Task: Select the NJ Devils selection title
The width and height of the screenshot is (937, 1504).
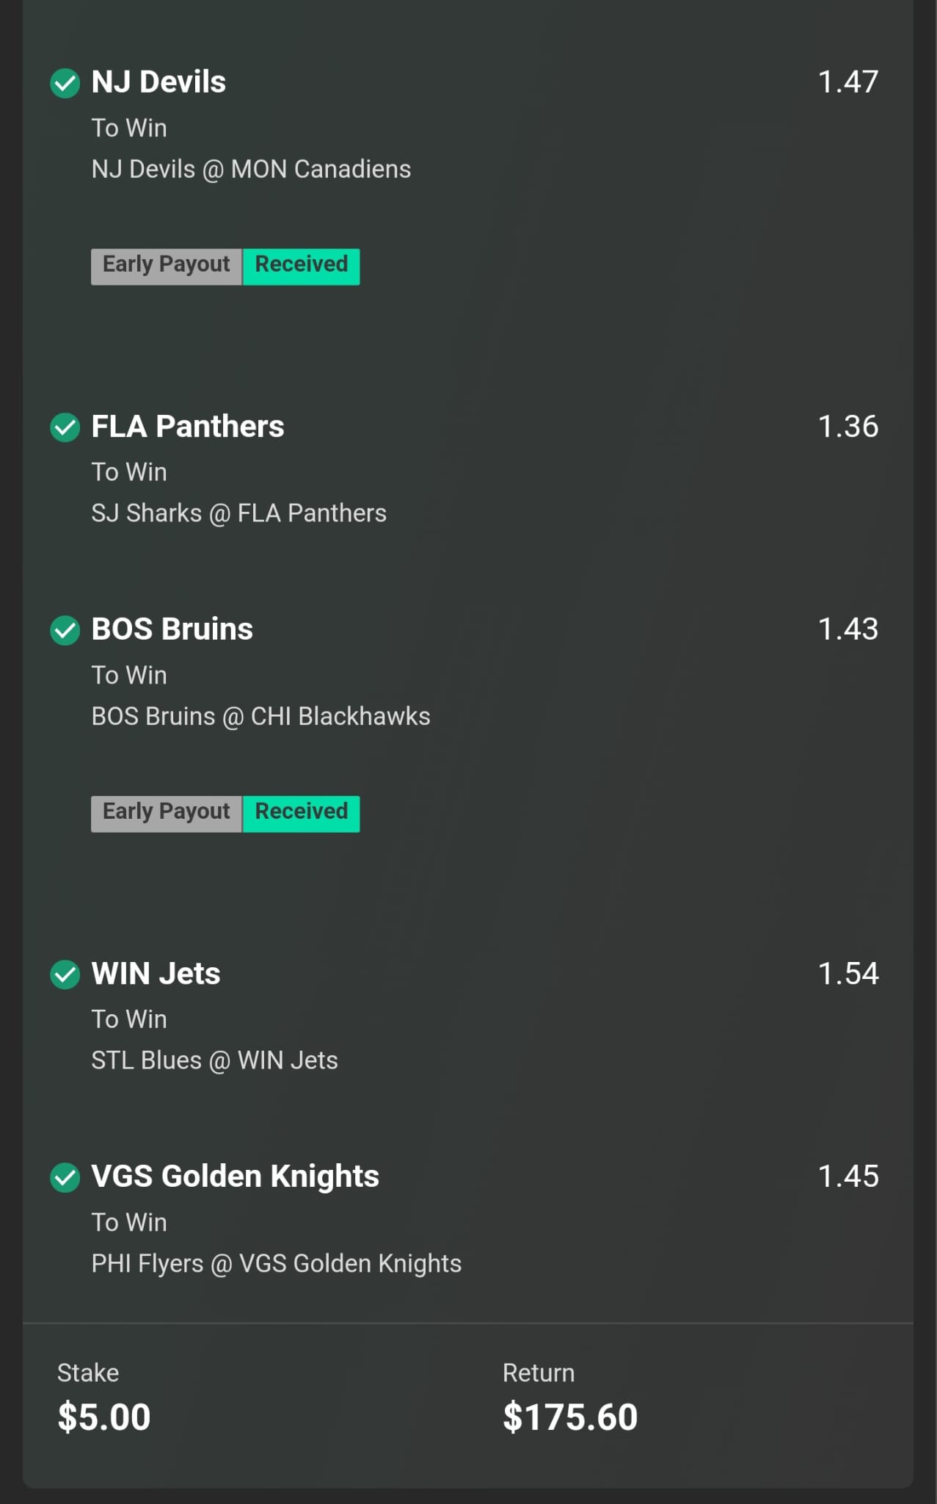Action: (158, 82)
